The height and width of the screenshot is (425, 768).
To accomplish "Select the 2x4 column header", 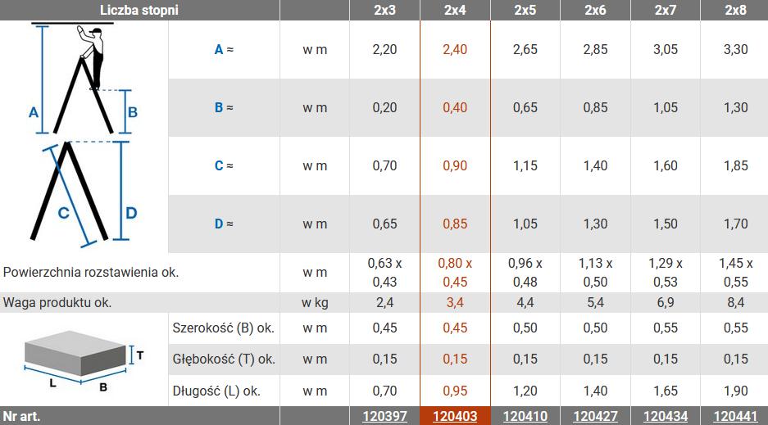I will coord(455,11).
